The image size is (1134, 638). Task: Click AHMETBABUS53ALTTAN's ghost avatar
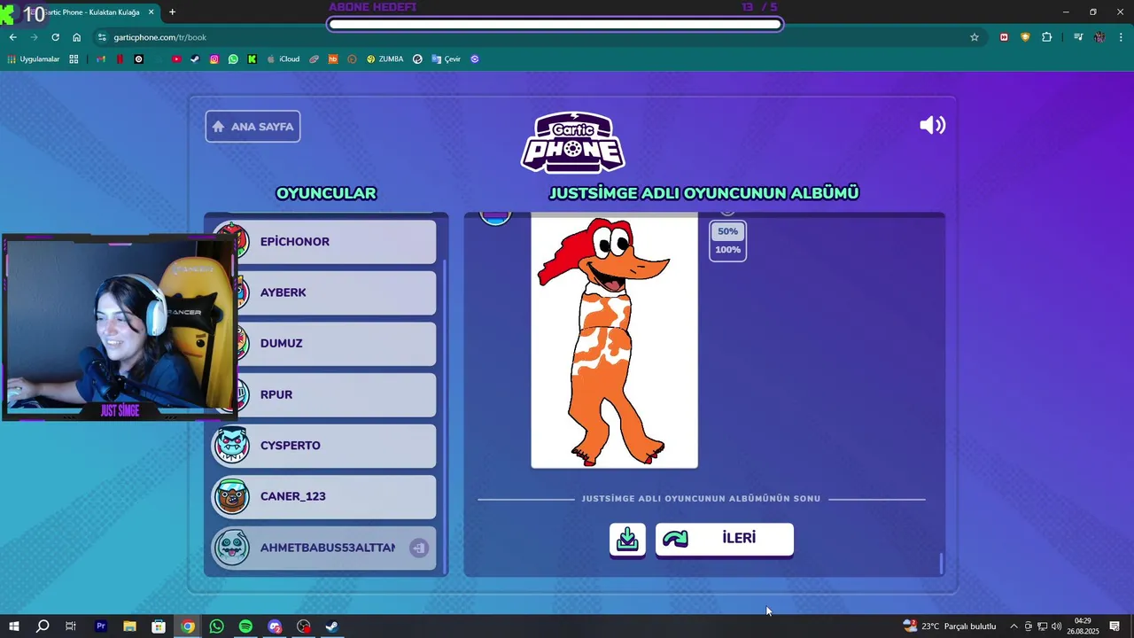(230, 548)
